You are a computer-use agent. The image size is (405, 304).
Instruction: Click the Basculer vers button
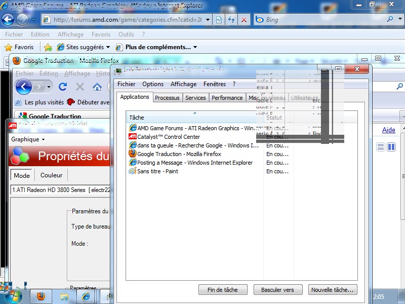(x=277, y=290)
